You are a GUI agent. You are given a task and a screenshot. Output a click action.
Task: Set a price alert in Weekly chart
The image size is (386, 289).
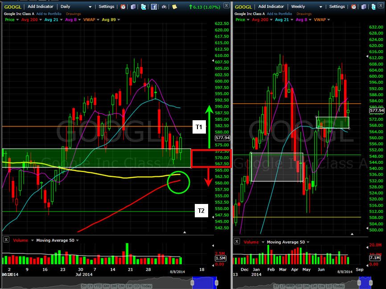353,7
